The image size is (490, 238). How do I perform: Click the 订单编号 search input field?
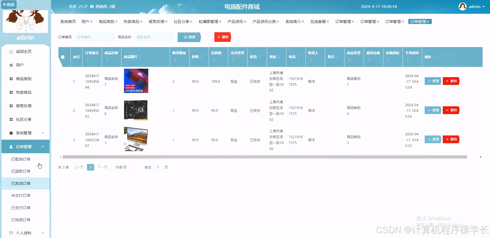94,37
